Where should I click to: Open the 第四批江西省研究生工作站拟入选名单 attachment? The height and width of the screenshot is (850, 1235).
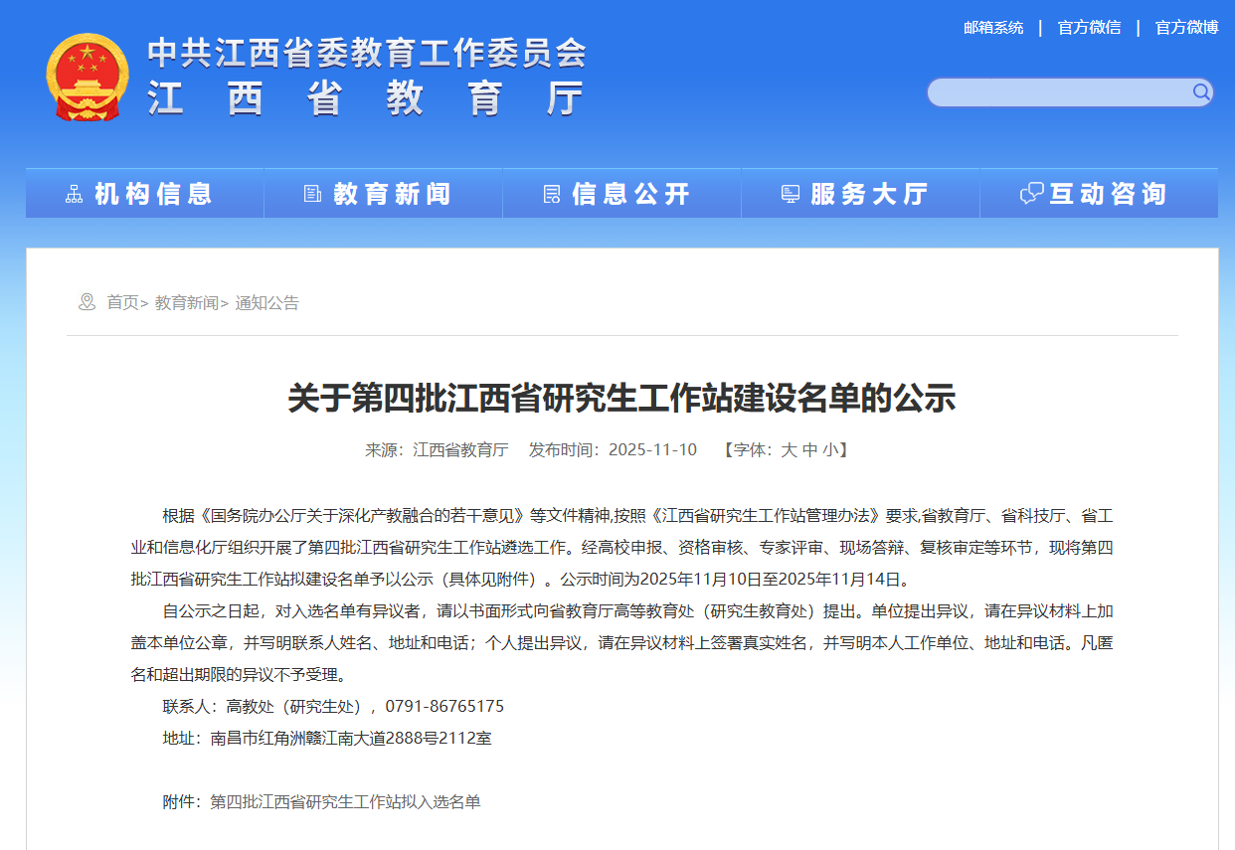coord(345,801)
